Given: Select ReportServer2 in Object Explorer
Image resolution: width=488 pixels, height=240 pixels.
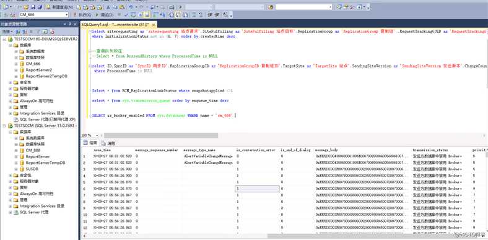Looking at the screenshot, I should pyautogui.click(x=38, y=70).
